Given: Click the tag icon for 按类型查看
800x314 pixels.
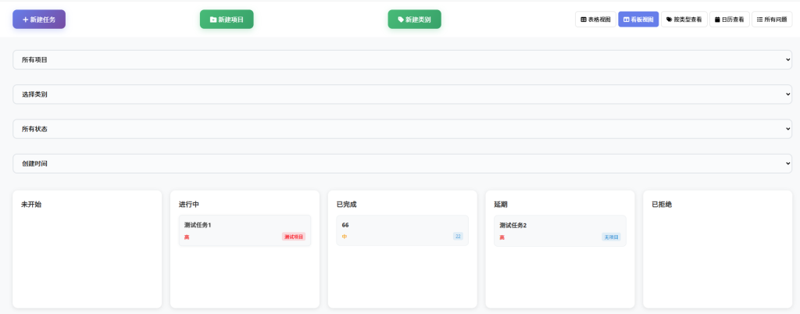Looking at the screenshot, I should click(670, 20).
